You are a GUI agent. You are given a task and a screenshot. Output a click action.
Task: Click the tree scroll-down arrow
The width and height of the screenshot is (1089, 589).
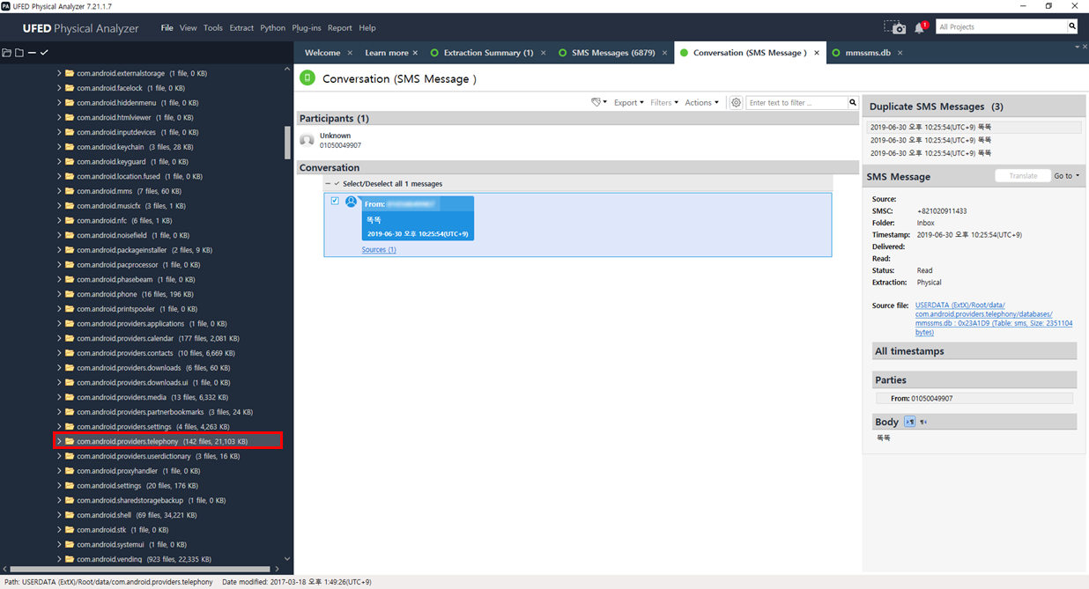(287, 558)
